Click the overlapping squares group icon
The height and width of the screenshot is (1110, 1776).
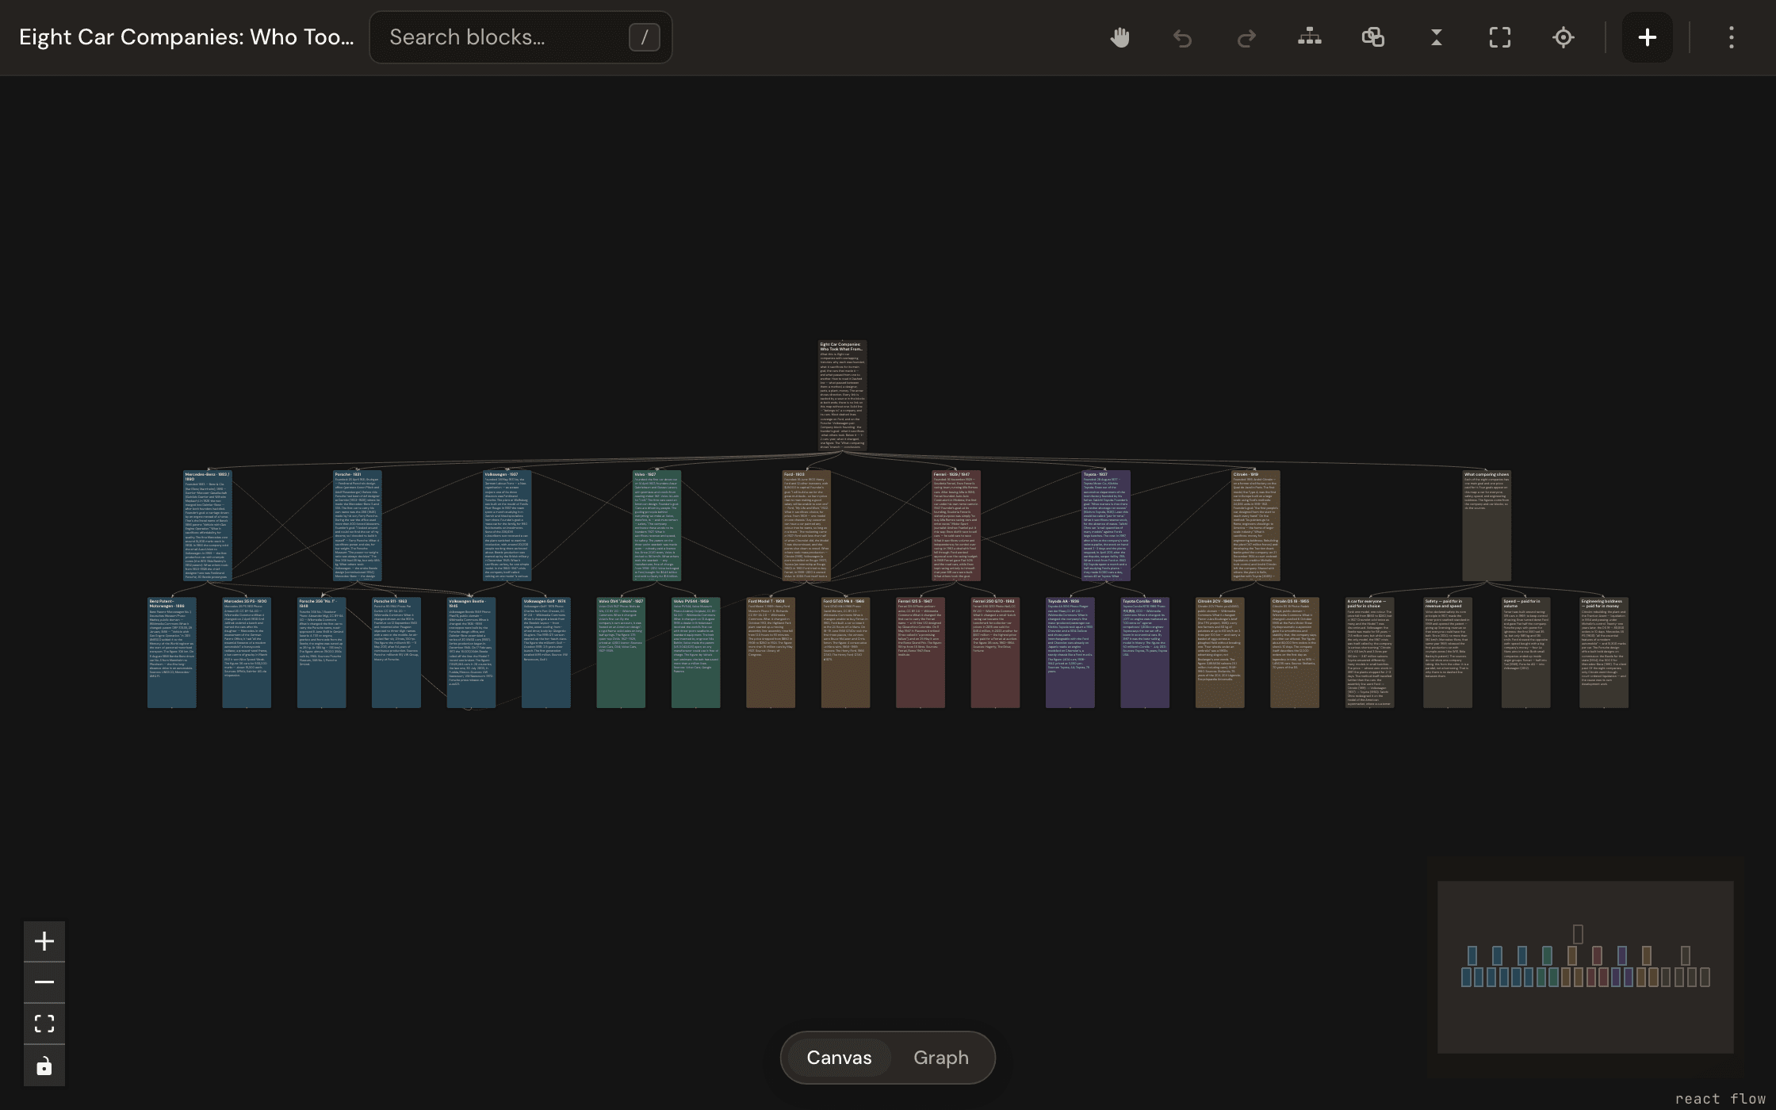[x=1373, y=37]
